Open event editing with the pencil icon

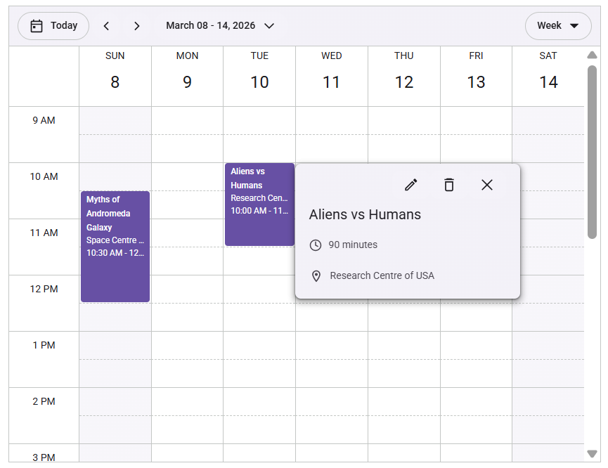point(410,185)
